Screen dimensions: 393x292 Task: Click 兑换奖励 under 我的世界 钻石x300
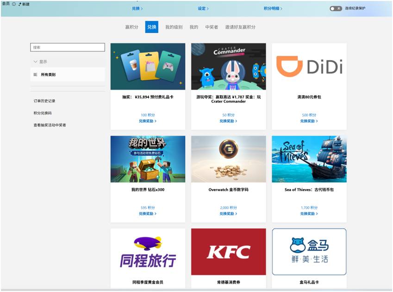pos(148,213)
